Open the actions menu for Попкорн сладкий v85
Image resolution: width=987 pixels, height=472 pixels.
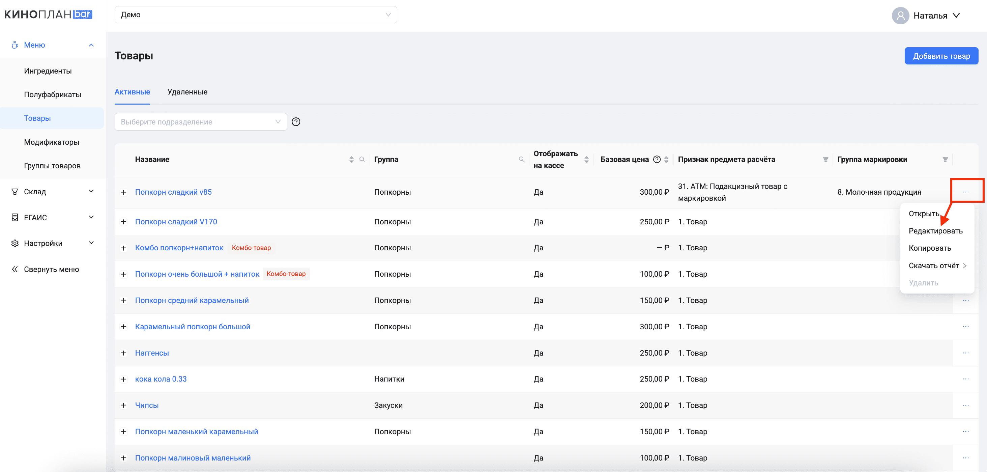965,192
